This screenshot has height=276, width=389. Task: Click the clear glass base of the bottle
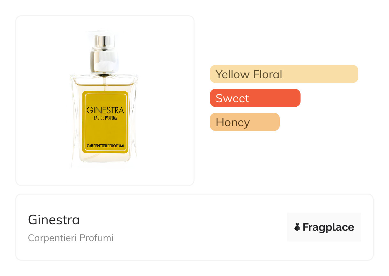(105, 158)
